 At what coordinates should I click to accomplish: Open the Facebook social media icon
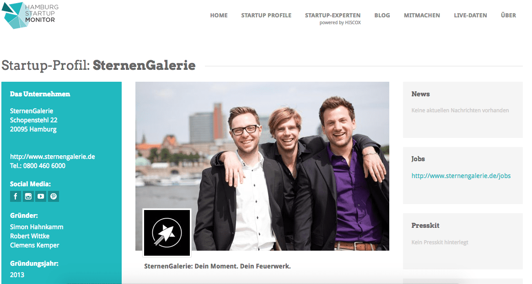[x=15, y=196]
